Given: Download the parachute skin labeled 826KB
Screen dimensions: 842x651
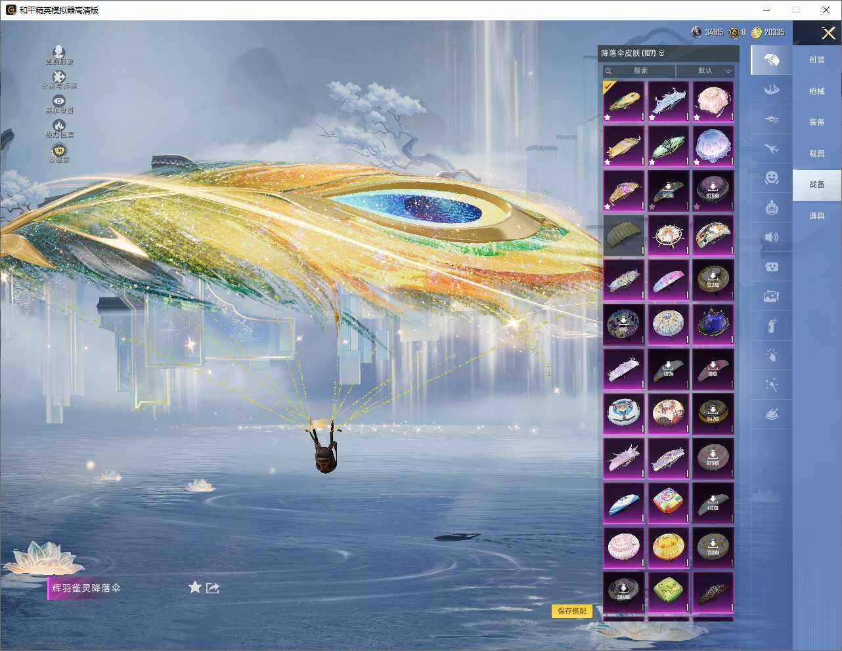Looking at the screenshot, I should 713,191.
